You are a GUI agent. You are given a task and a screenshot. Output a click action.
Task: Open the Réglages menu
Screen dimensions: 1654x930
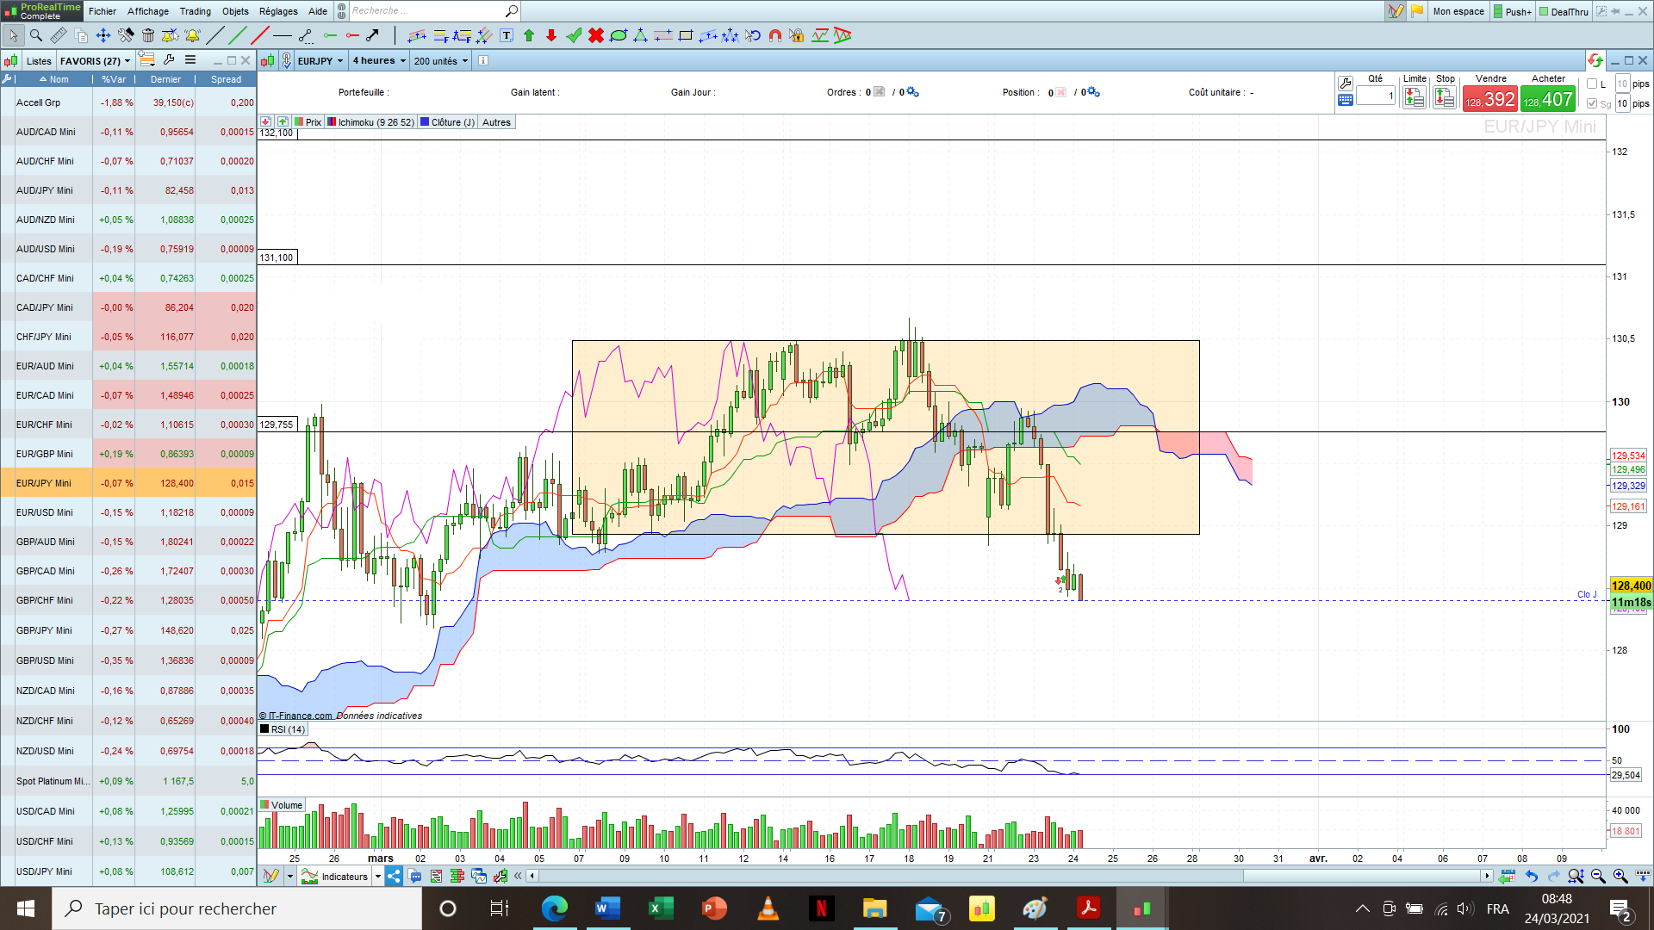click(x=278, y=11)
